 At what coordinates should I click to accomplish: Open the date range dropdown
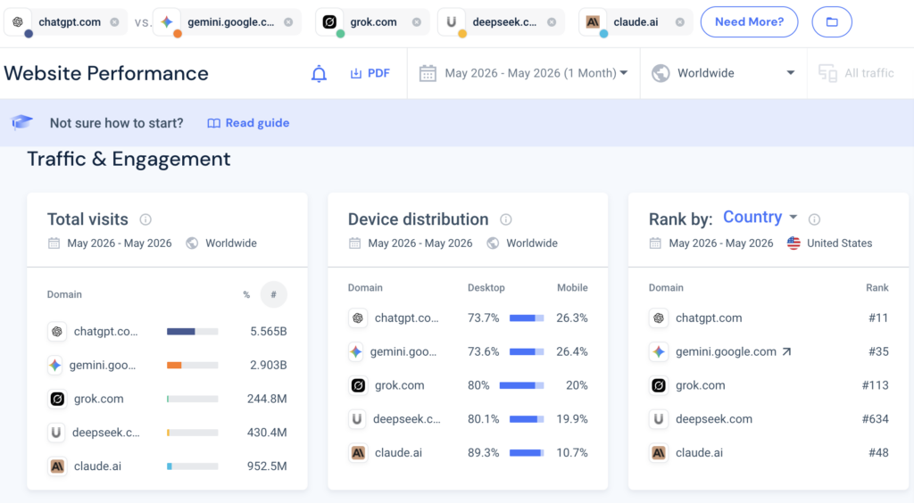(523, 73)
